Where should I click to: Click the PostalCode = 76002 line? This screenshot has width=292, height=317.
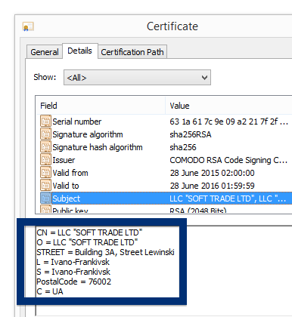point(73,282)
